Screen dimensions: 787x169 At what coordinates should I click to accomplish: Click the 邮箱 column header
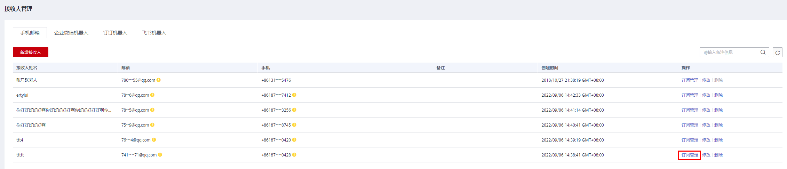click(x=126, y=68)
